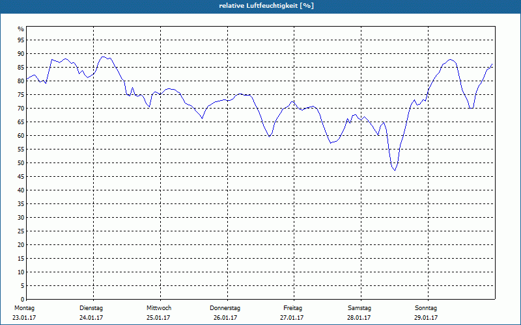Select the 'Donnerstag' day label
The image size is (521, 325).
pos(225,308)
